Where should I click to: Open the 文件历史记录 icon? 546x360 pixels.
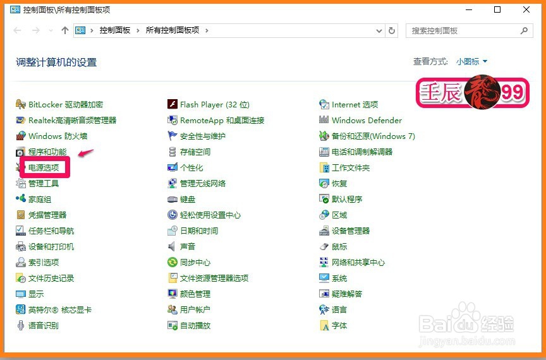coord(21,278)
